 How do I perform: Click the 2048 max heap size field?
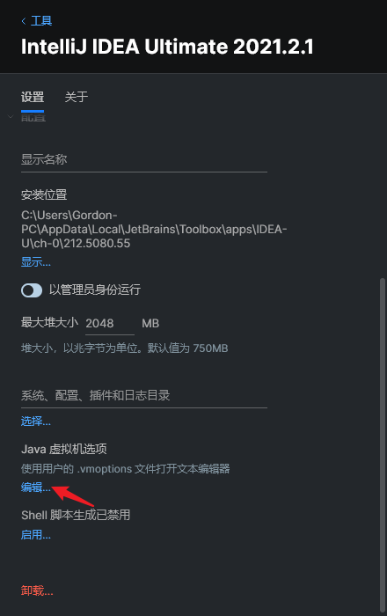pos(110,323)
